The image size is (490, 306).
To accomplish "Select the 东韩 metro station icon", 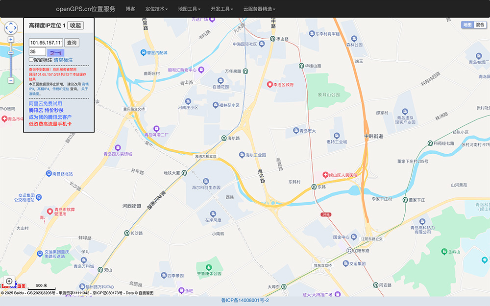I will [314, 187].
